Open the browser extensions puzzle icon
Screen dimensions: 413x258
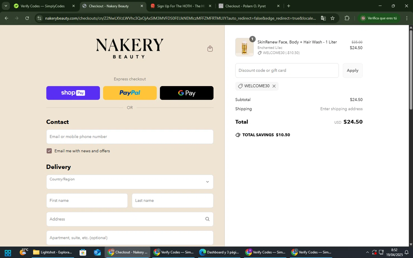pyautogui.click(x=347, y=18)
